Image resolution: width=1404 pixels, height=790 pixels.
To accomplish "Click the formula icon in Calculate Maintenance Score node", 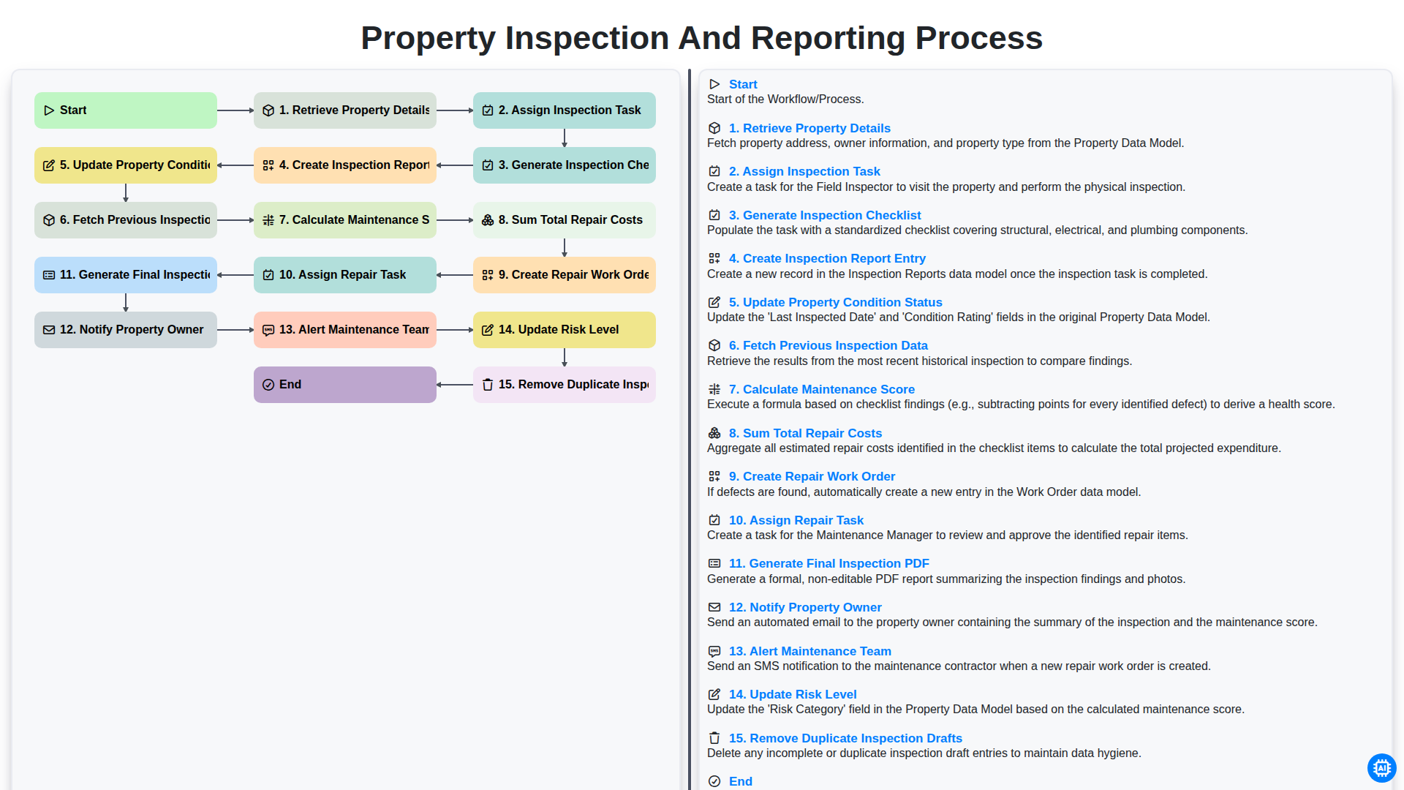I will (268, 220).
